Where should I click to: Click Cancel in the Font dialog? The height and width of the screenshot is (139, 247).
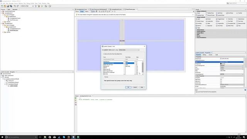coord(135,87)
